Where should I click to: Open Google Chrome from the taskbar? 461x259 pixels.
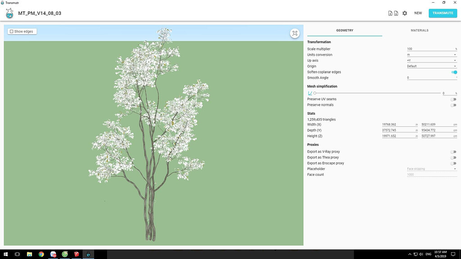(x=41, y=255)
